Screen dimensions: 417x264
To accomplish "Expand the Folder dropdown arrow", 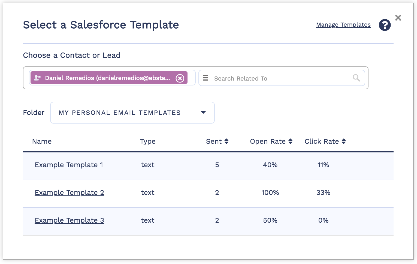I will [203, 112].
